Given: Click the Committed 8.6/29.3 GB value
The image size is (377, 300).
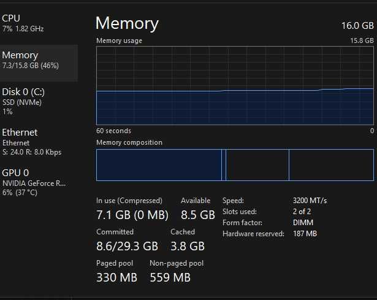Looking at the screenshot, I should tap(127, 246).
